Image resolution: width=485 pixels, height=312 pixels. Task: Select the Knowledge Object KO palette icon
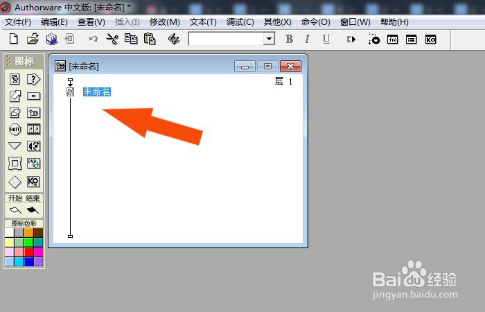(33, 182)
